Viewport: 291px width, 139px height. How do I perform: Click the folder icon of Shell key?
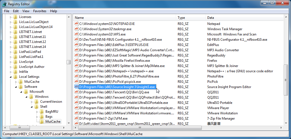tap(37, 107)
